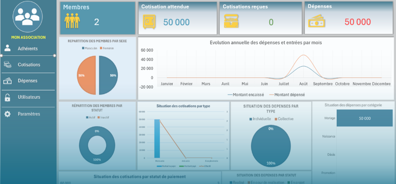Click the cash bills icon in Dépenses card

(316, 21)
